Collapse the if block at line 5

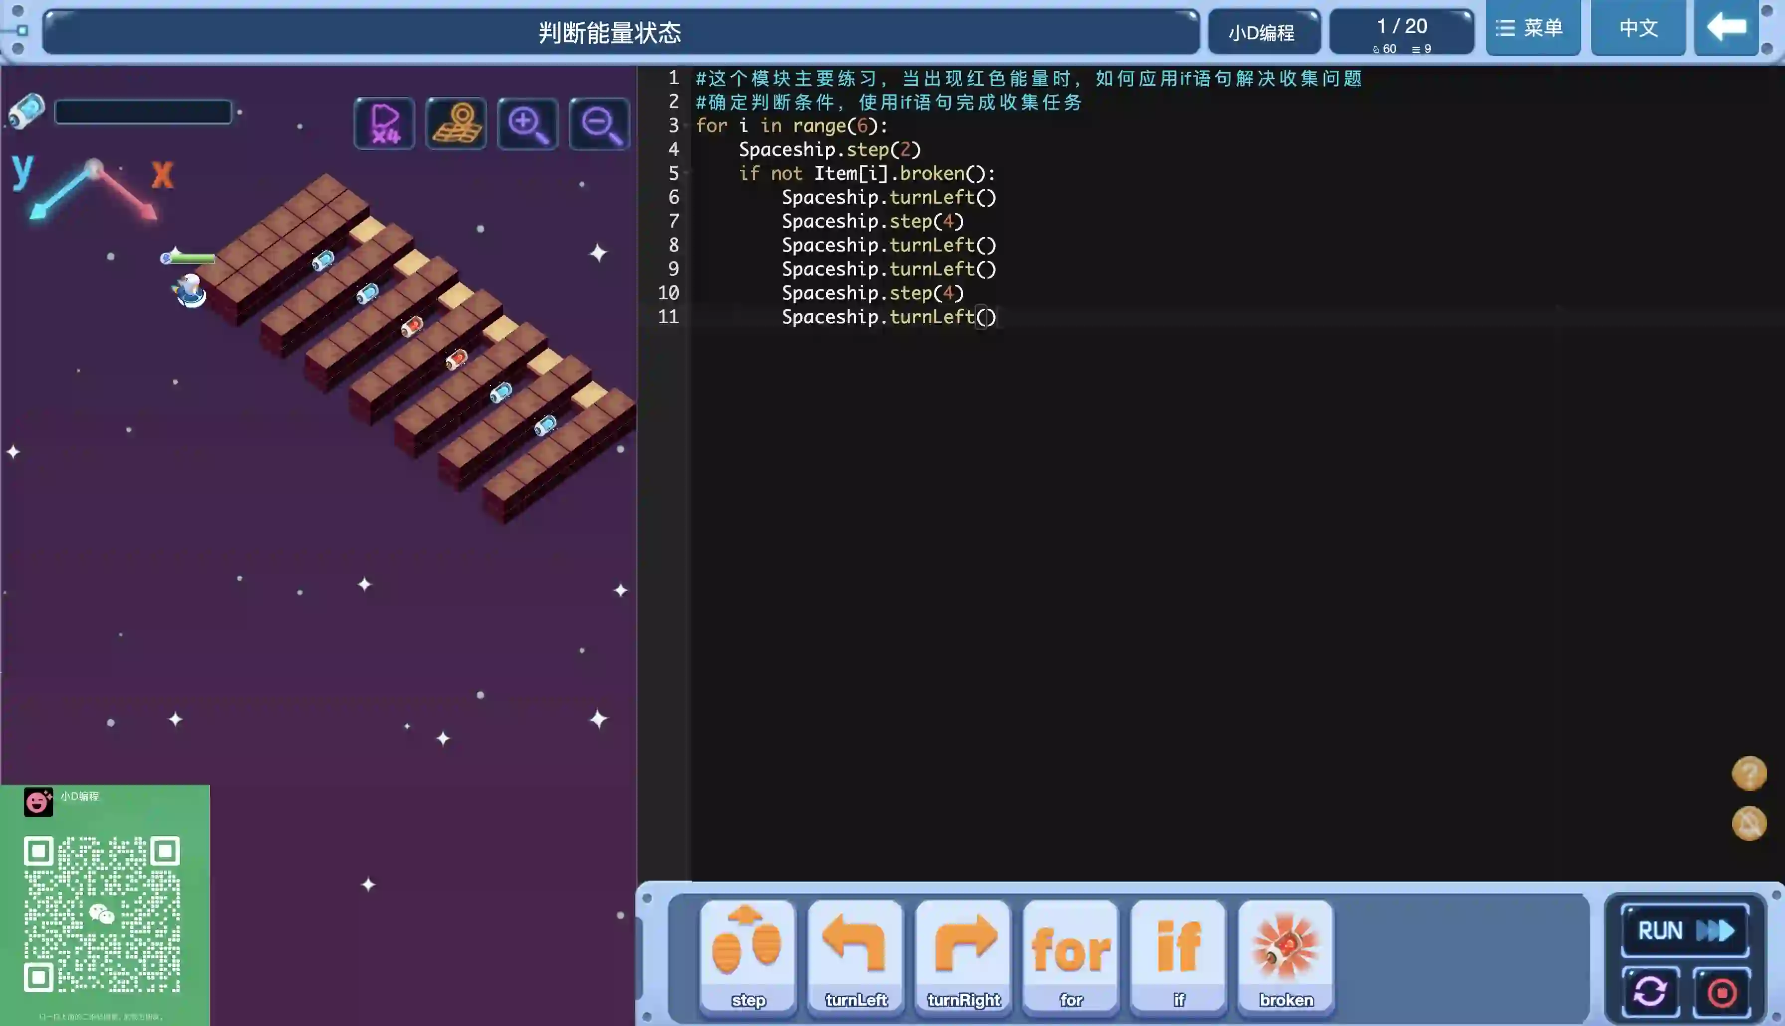pos(686,173)
